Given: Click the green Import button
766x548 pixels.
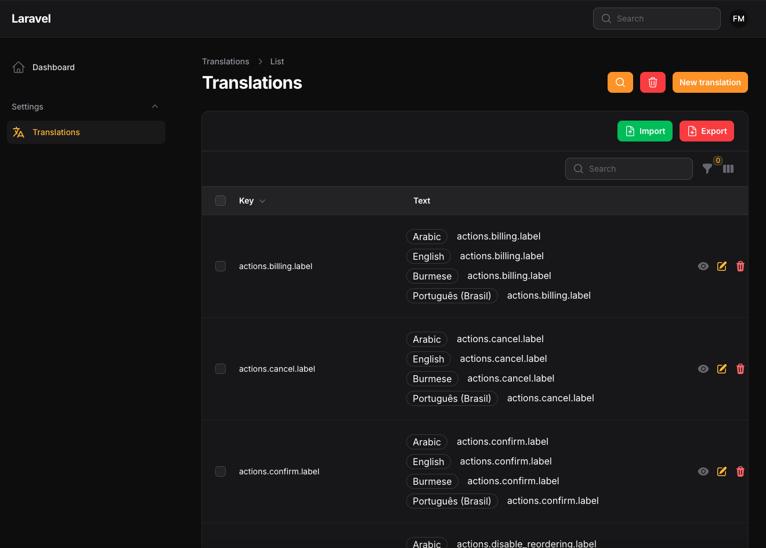Looking at the screenshot, I should [x=645, y=131].
